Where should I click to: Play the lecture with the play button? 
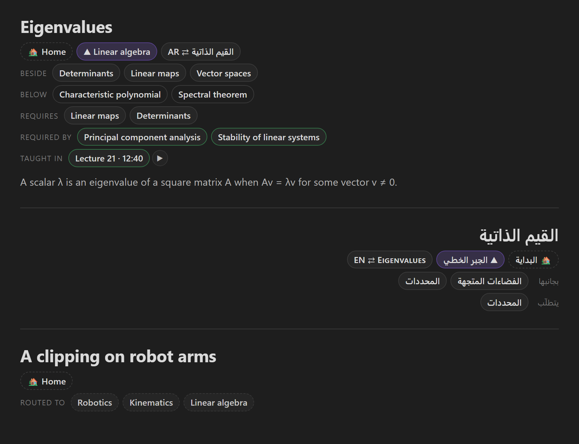(x=160, y=158)
